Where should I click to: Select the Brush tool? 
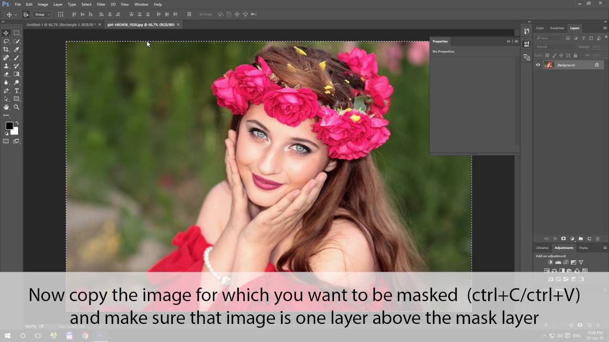point(17,57)
